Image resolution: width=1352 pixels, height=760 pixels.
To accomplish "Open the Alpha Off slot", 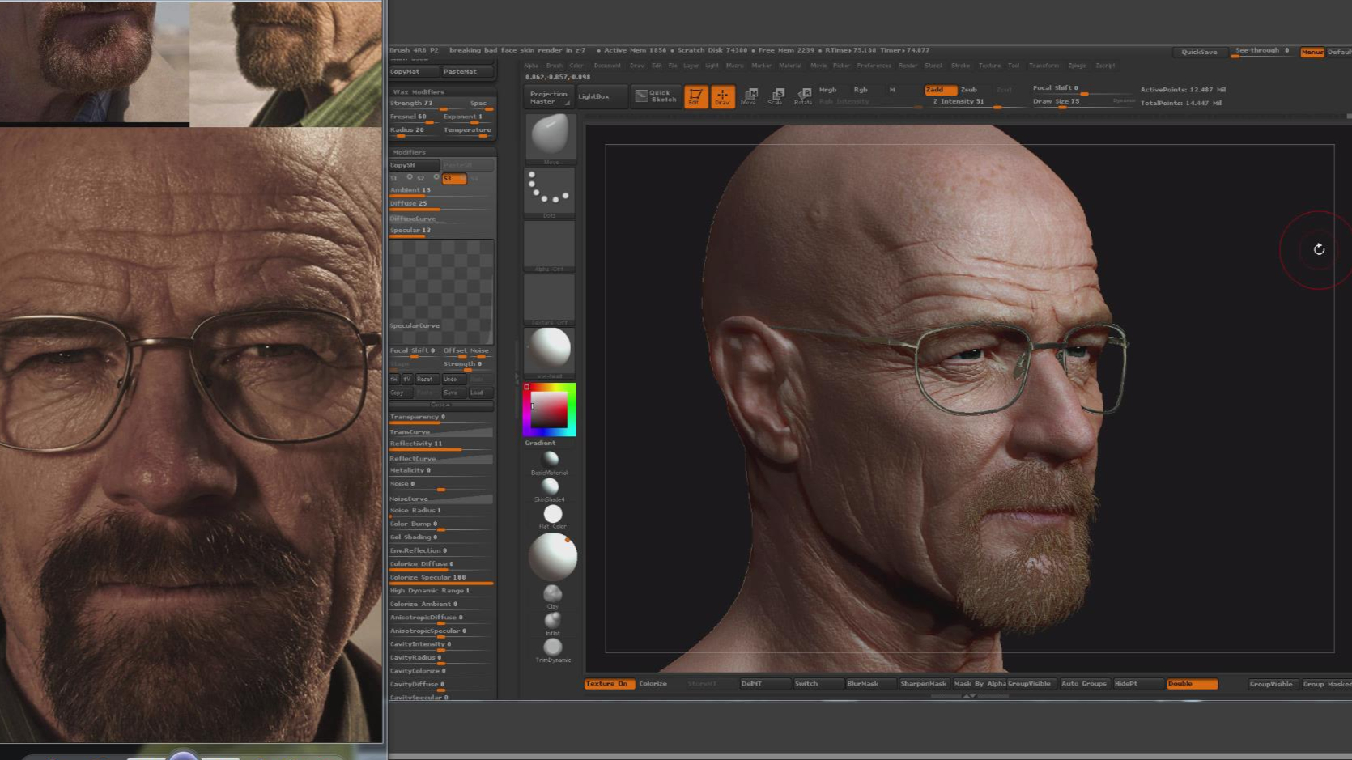I will (x=550, y=246).
